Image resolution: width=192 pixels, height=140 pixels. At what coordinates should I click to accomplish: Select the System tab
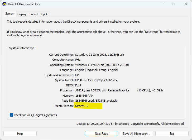tap(10, 14)
